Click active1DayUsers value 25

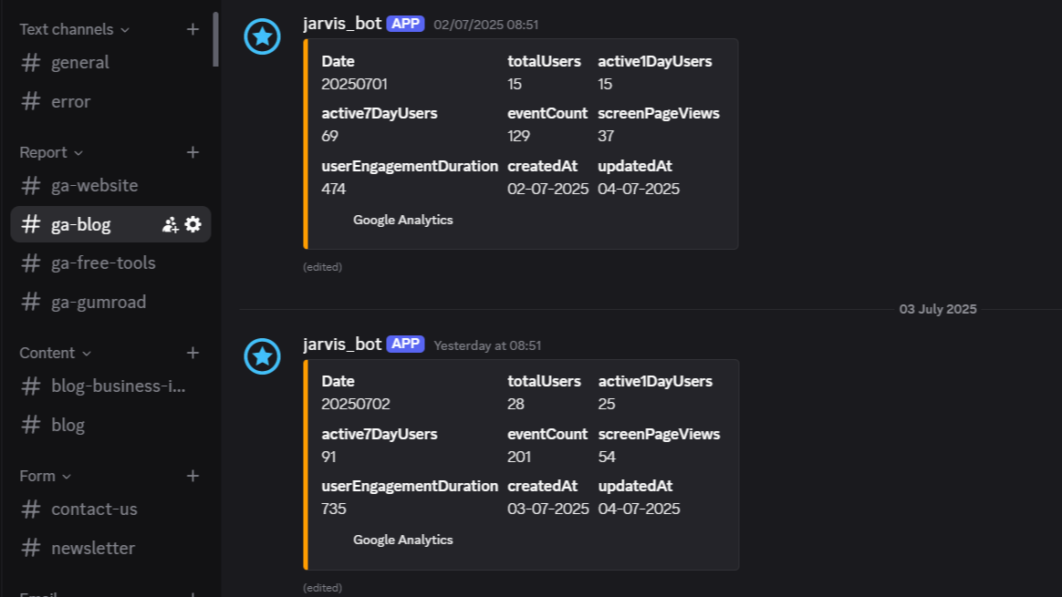606,405
